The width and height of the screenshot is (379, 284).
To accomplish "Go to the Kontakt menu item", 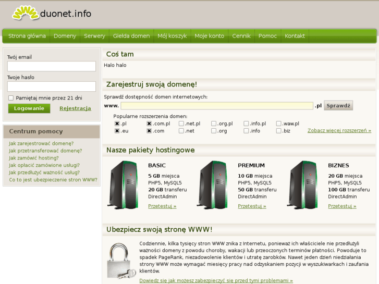I will (x=295, y=36).
